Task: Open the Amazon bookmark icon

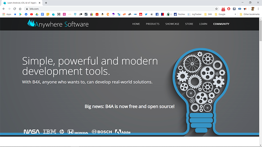Action: (x=103, y=14)
